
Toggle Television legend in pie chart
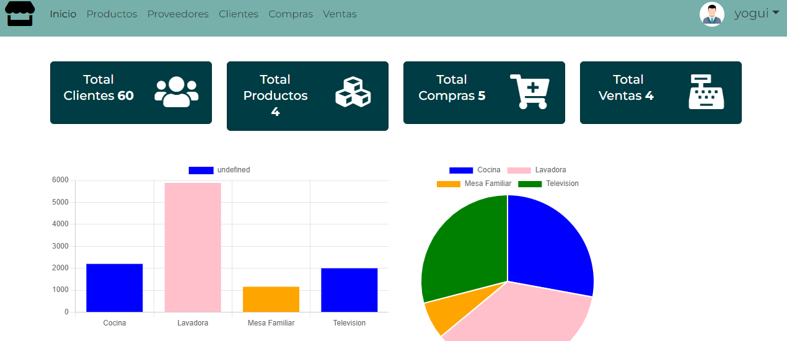pos(548,184)
